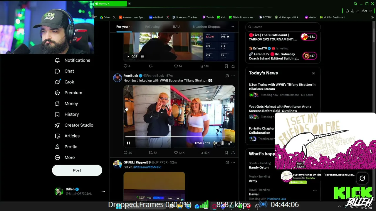The height and width of the screenshot is (211, 376).
Task: Open Money via the dollar sign icon
Action: pos(57,103)
